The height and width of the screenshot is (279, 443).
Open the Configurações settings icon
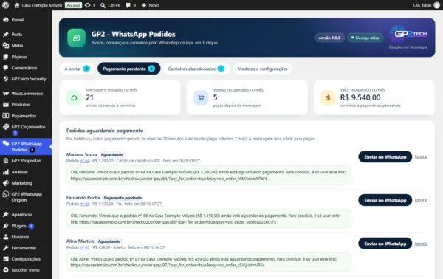(x=6, y=258)
